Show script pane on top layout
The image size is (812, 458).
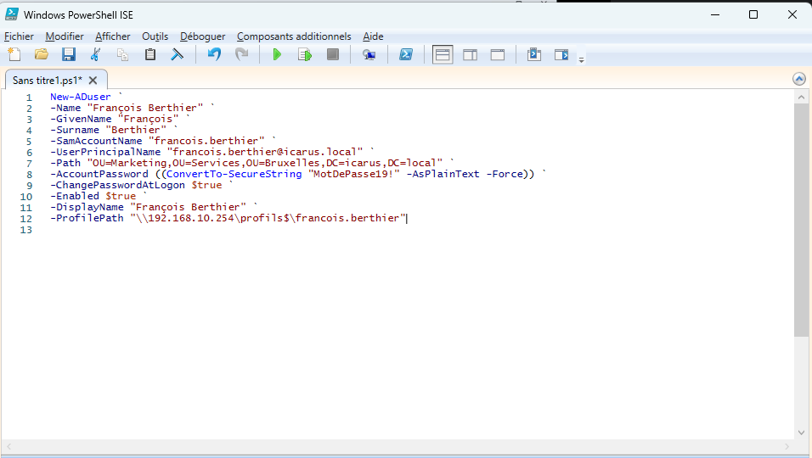pyautogui.click(x=443, y=54)
